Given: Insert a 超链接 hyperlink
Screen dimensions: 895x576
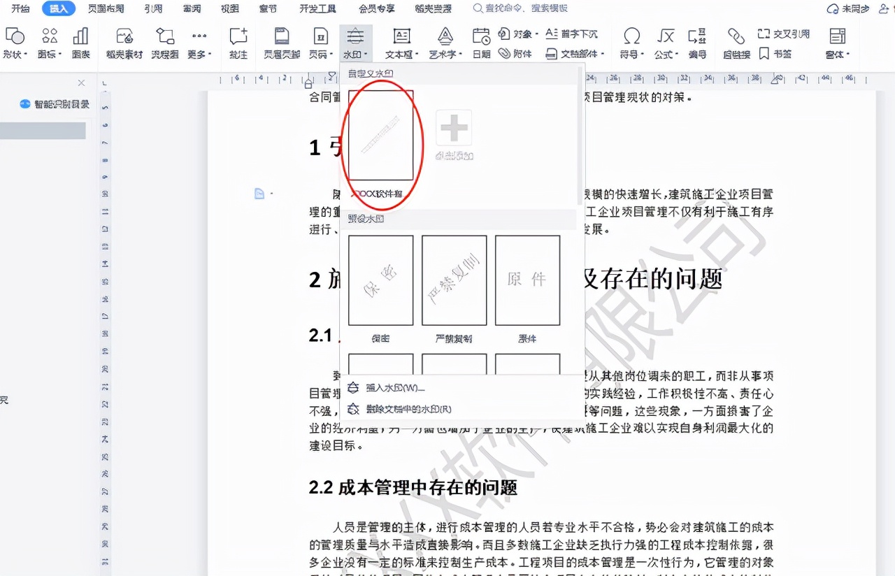Looking at the screenshot, I should pos(736,43).
